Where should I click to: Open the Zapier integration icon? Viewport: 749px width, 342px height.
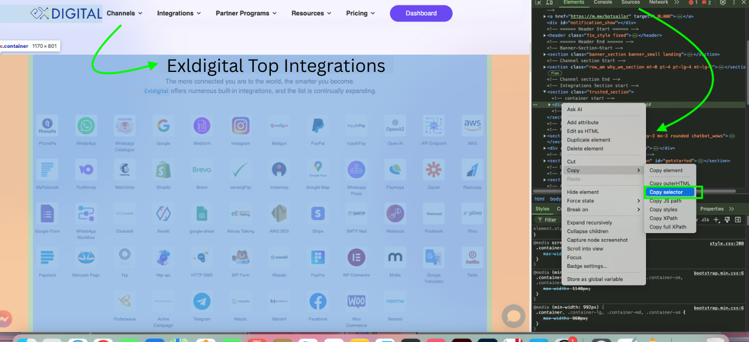434,170
